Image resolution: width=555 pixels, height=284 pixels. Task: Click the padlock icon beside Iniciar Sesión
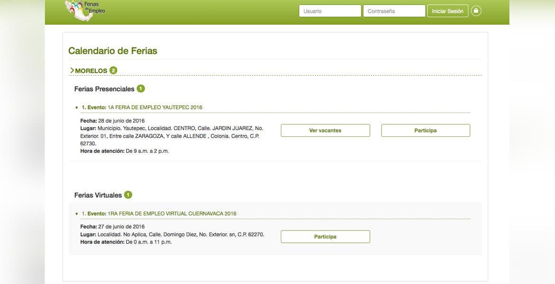click(476, 11)
